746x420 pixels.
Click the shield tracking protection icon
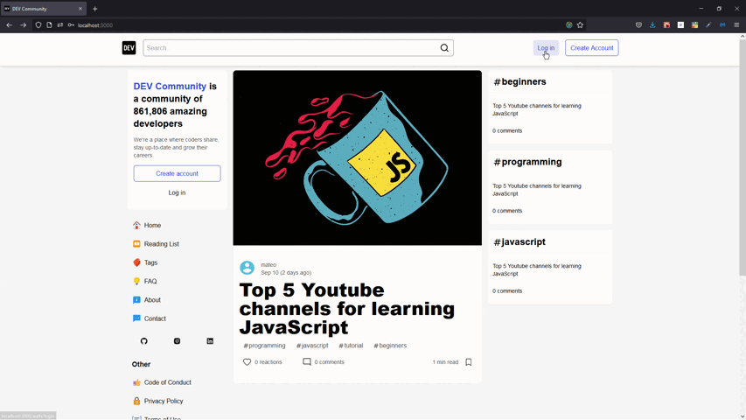click(38, 25)
